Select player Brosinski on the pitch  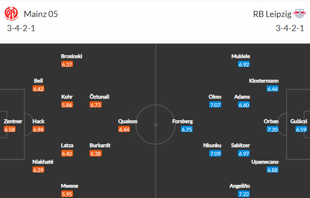(72, 57)
